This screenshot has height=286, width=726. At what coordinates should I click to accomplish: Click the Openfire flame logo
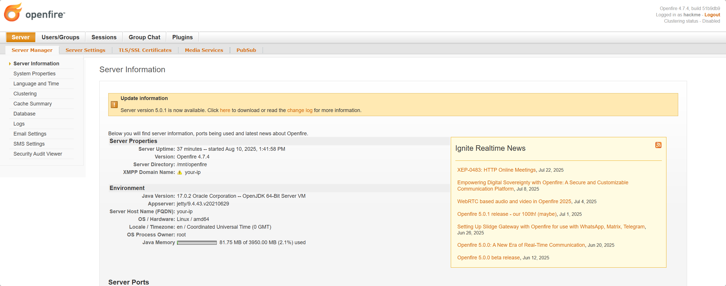click(13, 13)
